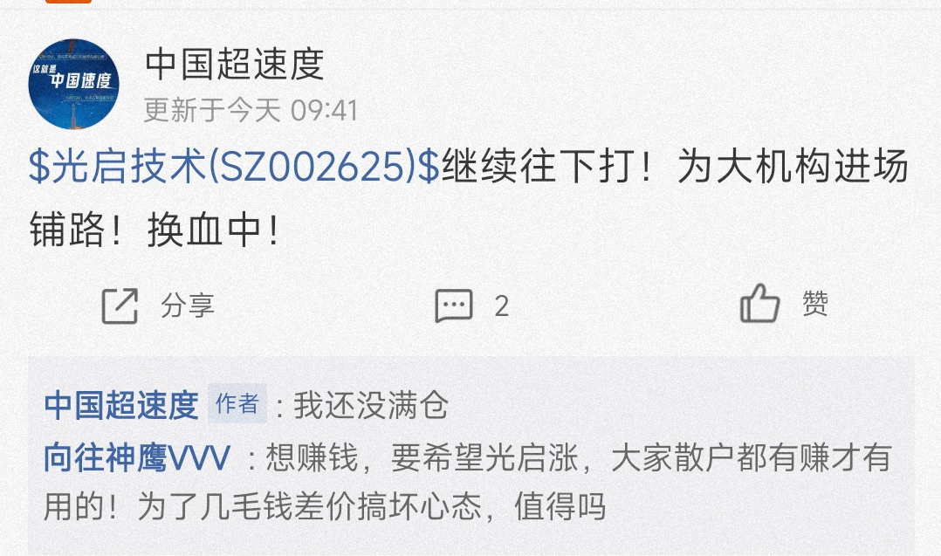Select the comment text 我还没满仓
This screenshot has width=941, height=556.
tap(371, 405)
